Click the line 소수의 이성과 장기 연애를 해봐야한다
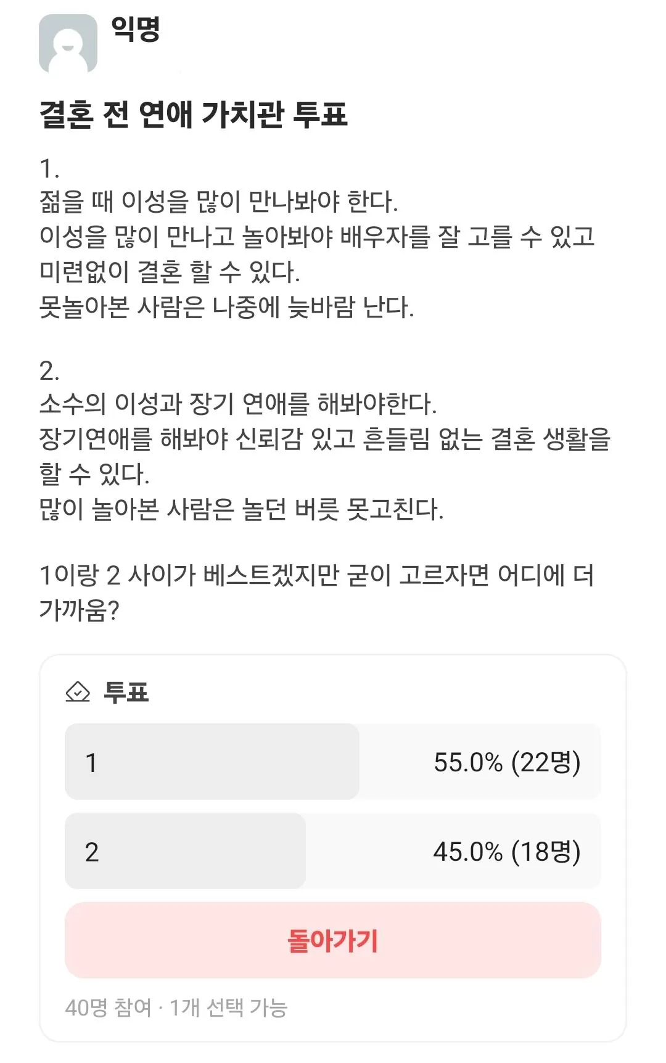This screenshot has width=666, height=1063. [238, 404]
